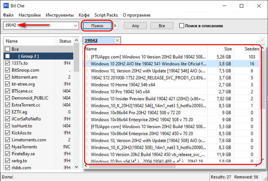Open the О программе menu
Image resolution: width=268 pixels, height=181 pixels.
pyautogui.click(x=136, y=15)
